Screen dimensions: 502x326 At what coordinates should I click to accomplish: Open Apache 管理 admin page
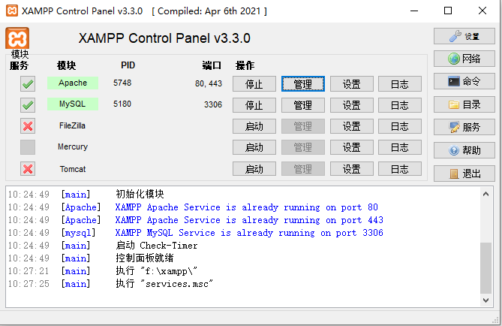pyautogui.click(x=302, y=83)
